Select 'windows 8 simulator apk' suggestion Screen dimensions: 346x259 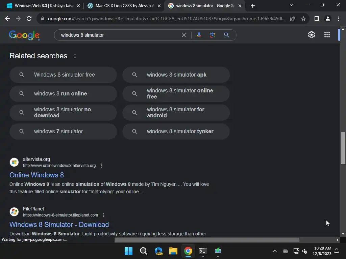176,75
